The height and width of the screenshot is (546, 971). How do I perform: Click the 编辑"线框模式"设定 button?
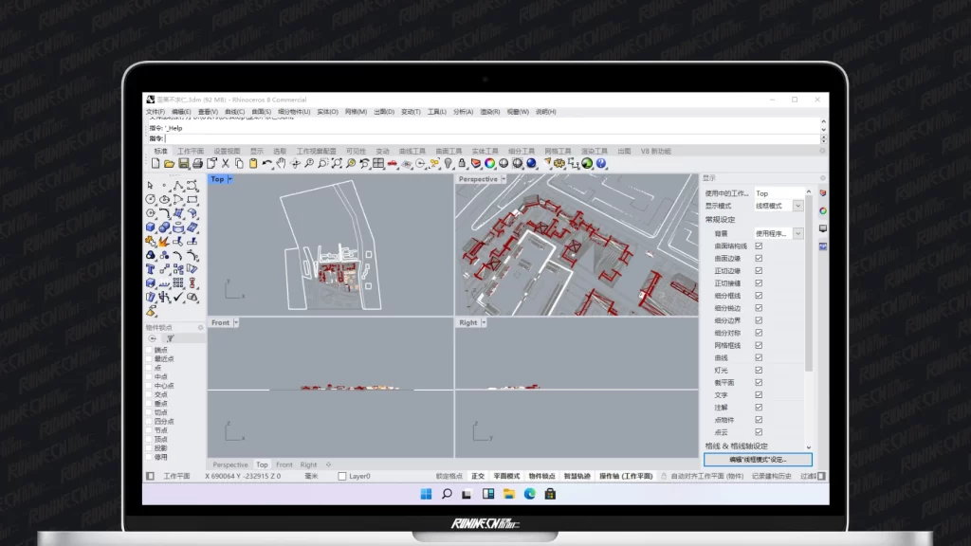(758, 459)
